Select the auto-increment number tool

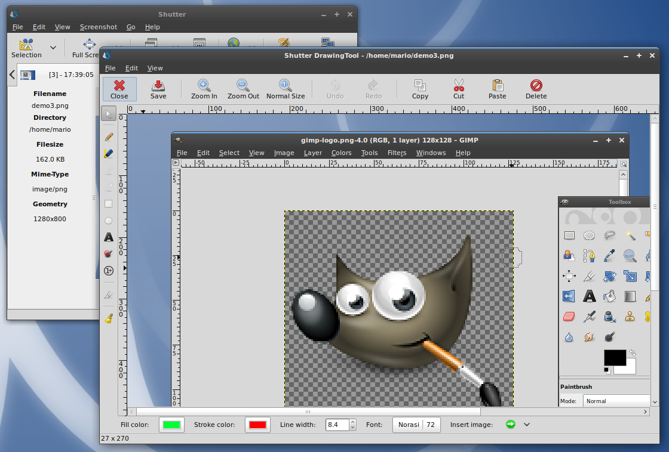(108, 271)
